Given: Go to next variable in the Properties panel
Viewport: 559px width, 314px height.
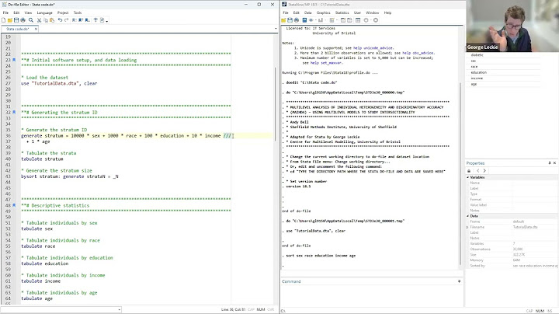Looking at the screenshot, I should pos(484,170).
